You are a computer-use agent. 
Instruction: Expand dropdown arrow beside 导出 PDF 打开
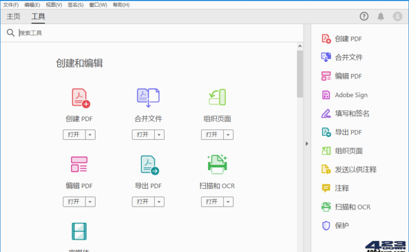(x=159, y=202)
